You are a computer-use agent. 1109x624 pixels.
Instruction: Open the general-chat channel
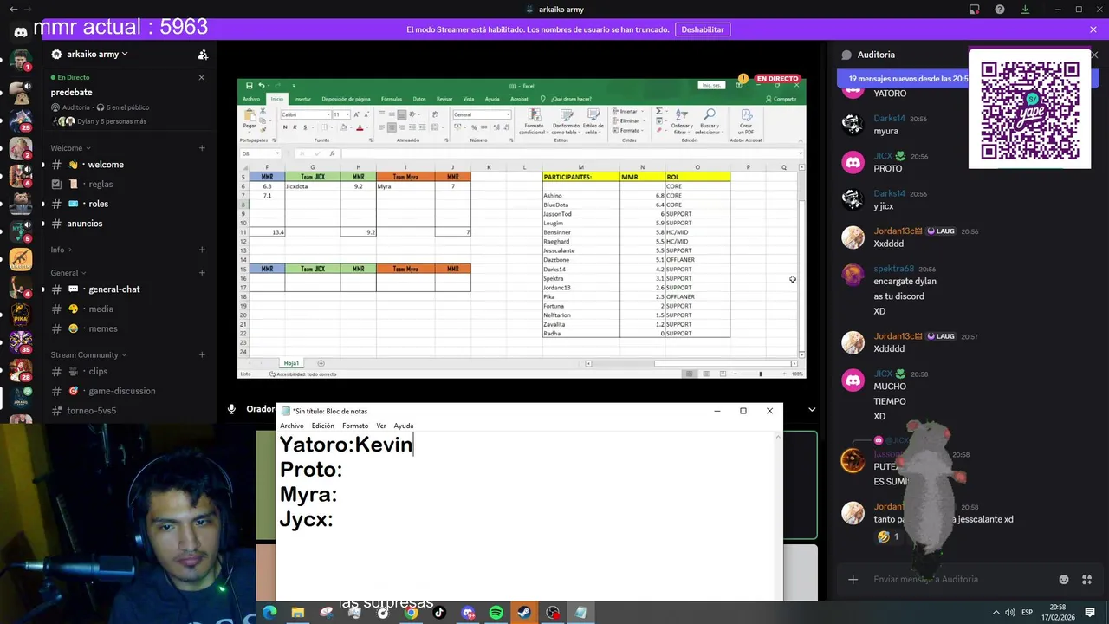113,289
